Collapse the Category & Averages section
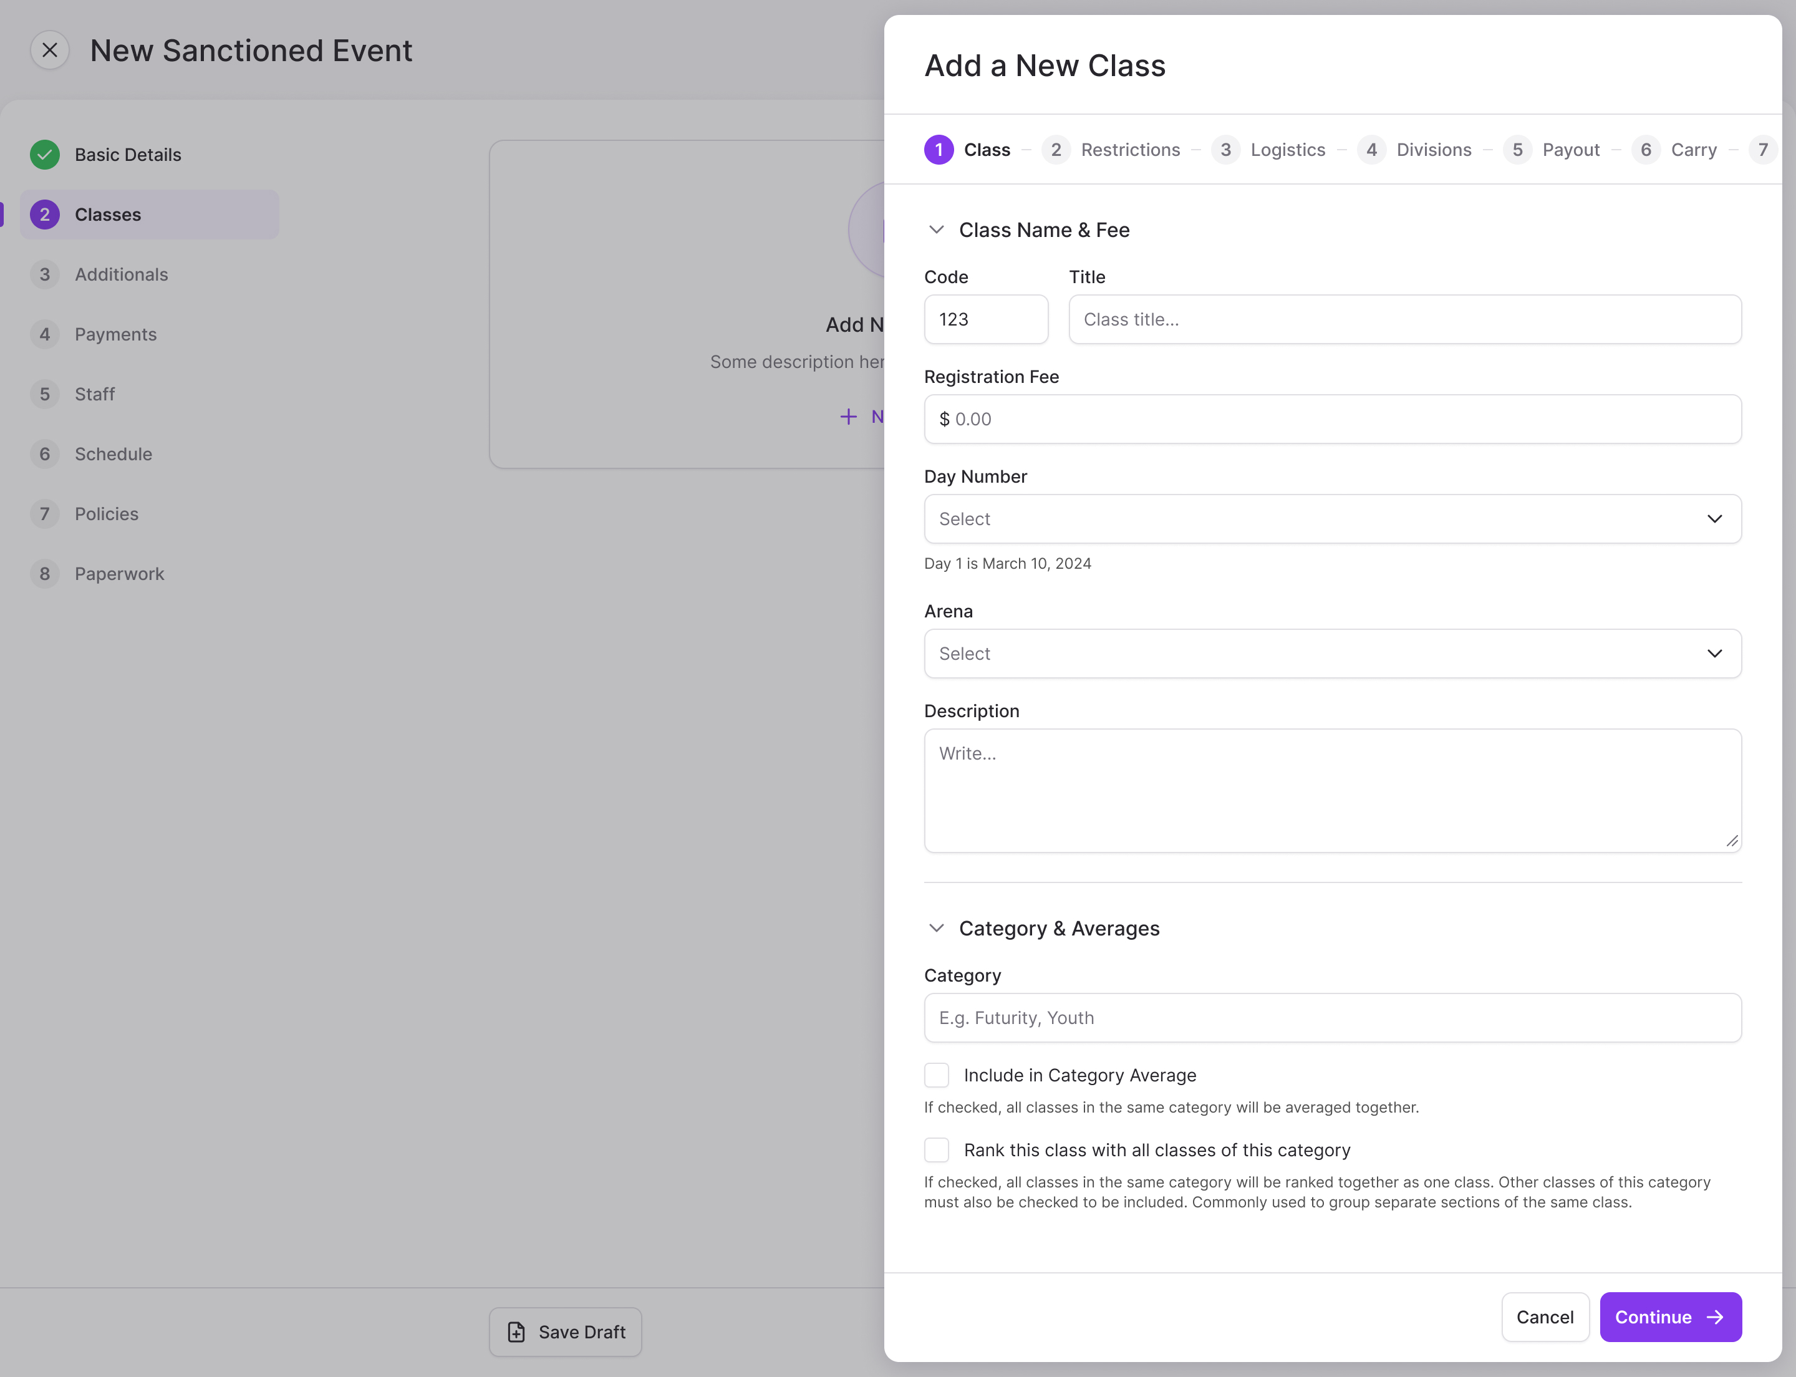 coord(936,928)
